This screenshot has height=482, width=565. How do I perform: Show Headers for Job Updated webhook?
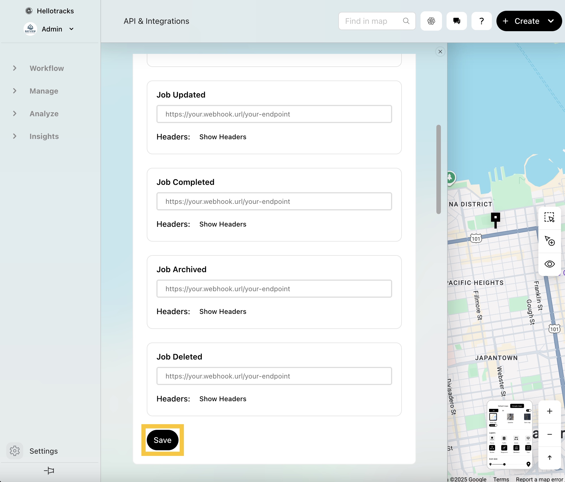[x=223, y=137]
